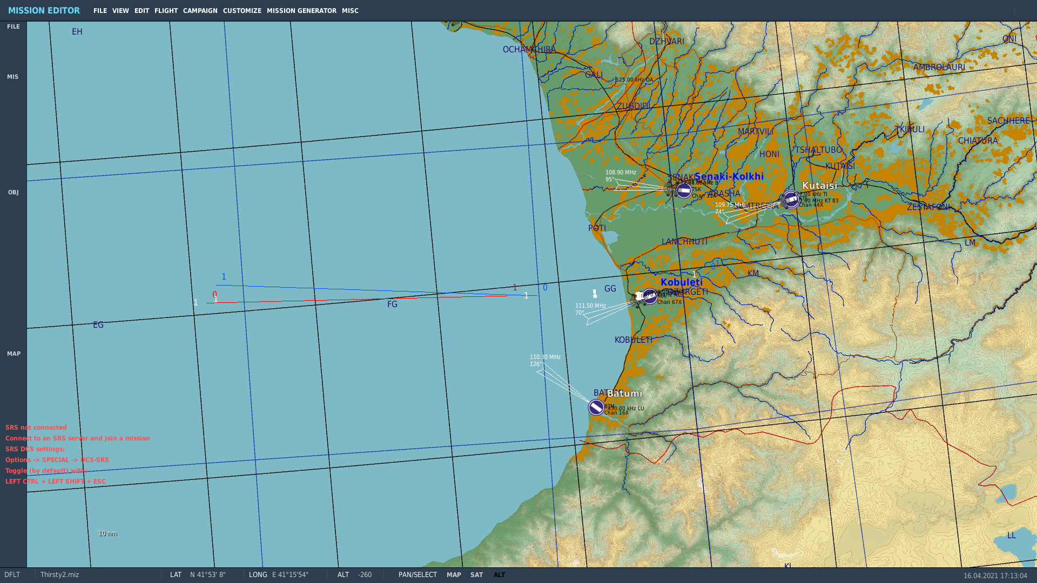
Task: Switch map mode to MAP
Action: click(454, 575)
